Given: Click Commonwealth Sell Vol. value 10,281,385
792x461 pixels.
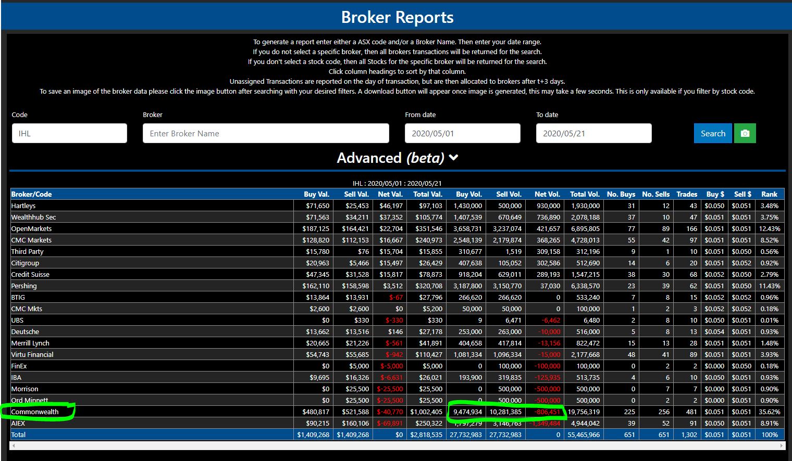Looking at the screenshot, I should click(505, 412).
